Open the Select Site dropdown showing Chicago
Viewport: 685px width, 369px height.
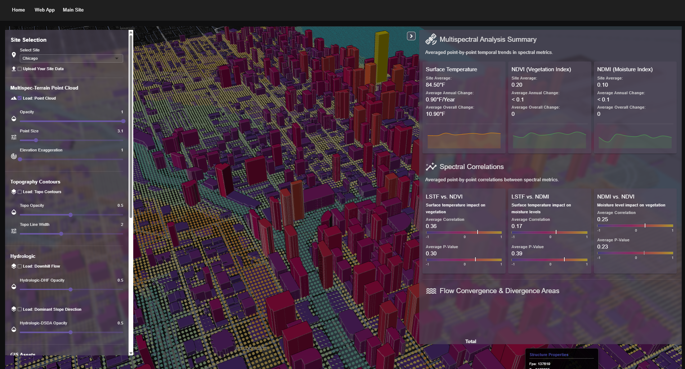click(71, 58)
